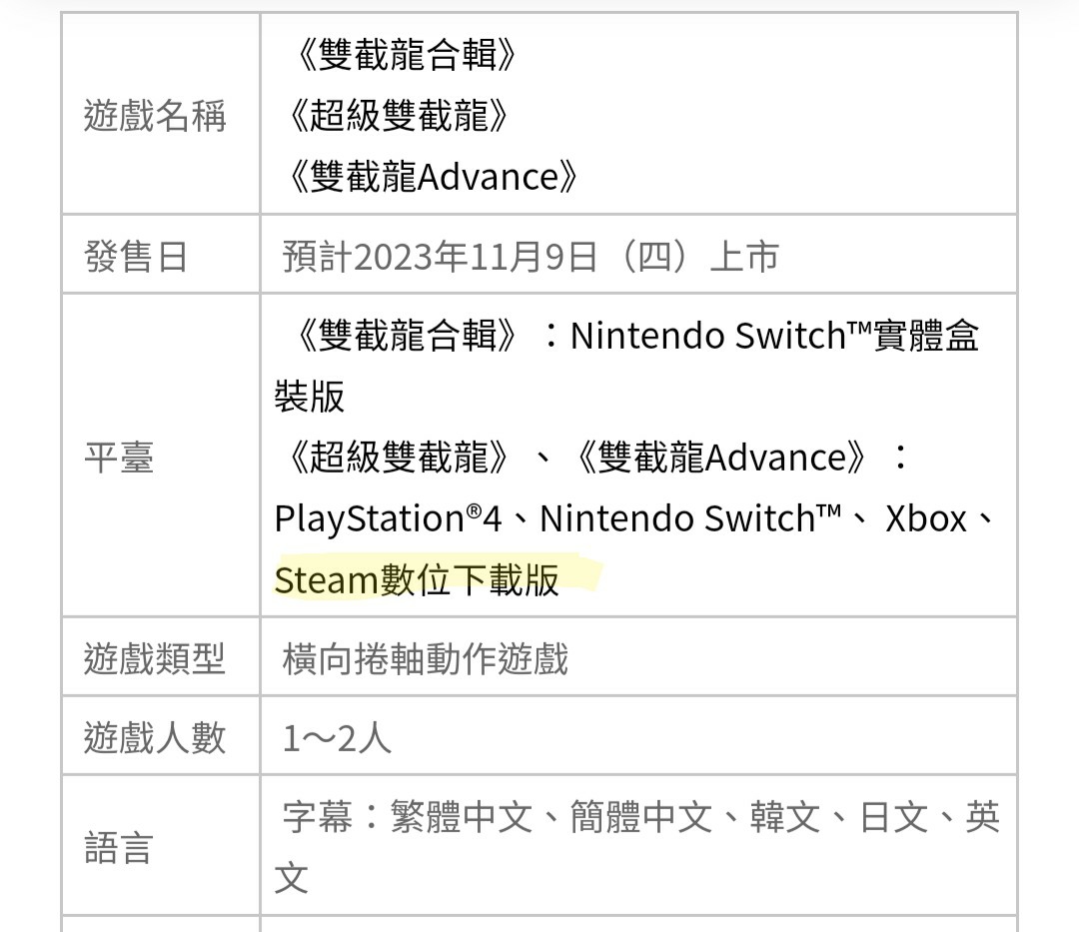Image resolution: width=1079 pixels, height=932 pixels.
Task: Select 《雙截龍Advance》 title in 遊戲名稱 row
Action: [432, 178]
